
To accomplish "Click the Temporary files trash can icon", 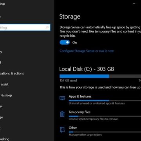I will point(62,114).
